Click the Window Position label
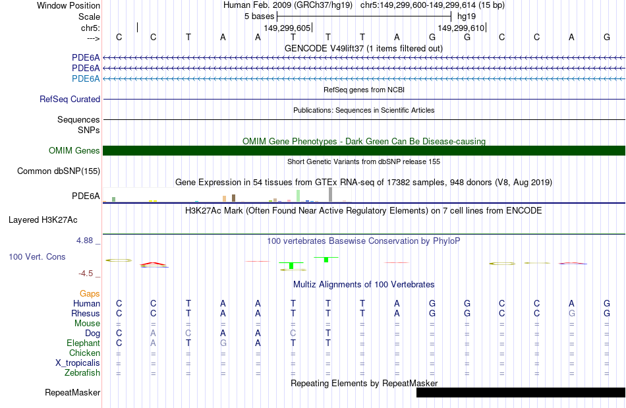Screen dimensions: 626x408 [x=69, y=5]
